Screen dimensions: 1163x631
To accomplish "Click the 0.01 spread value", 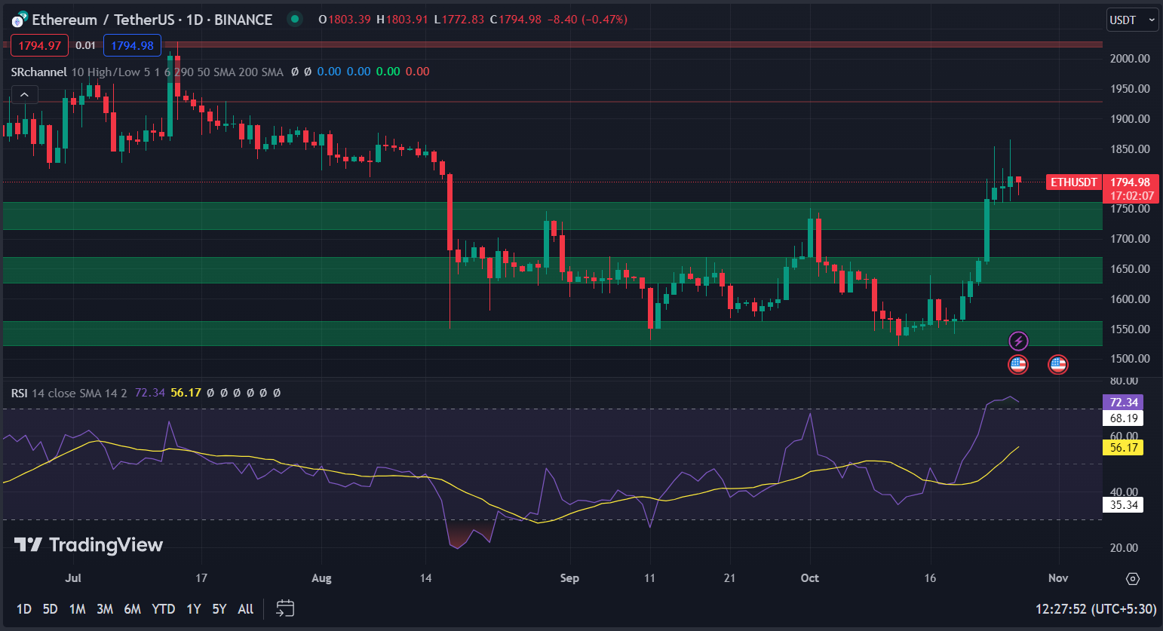I will click(x=86, y=45).
